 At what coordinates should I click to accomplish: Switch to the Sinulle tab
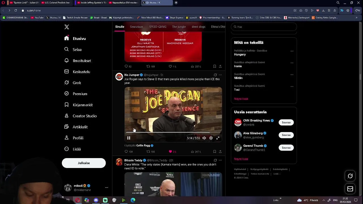pos(120,27)
